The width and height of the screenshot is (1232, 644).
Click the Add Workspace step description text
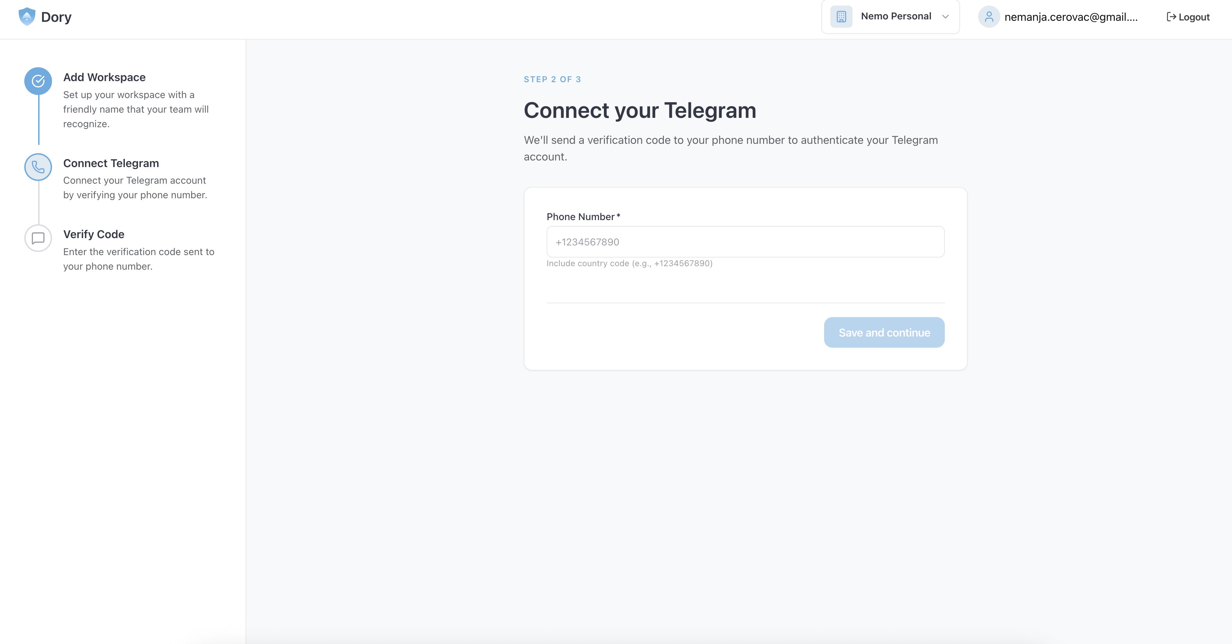point(136,110)
